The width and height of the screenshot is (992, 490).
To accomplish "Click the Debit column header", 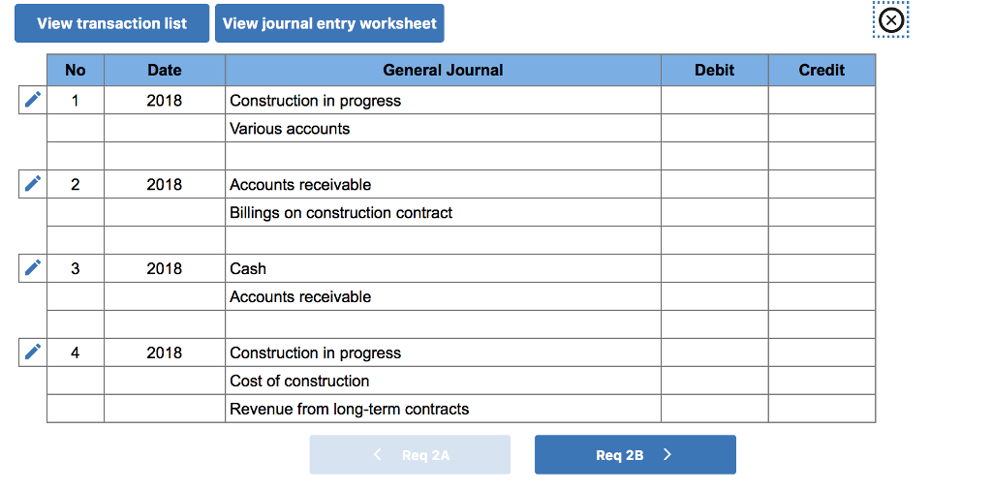I will click(714, 70).
